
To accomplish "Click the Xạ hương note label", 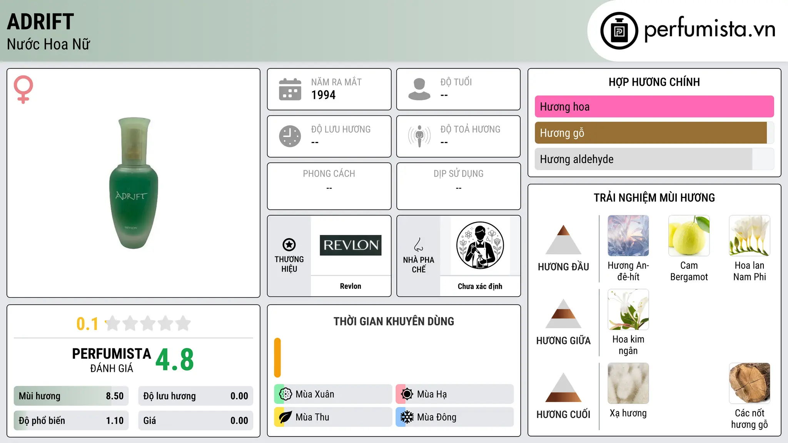I will [628, 413].
